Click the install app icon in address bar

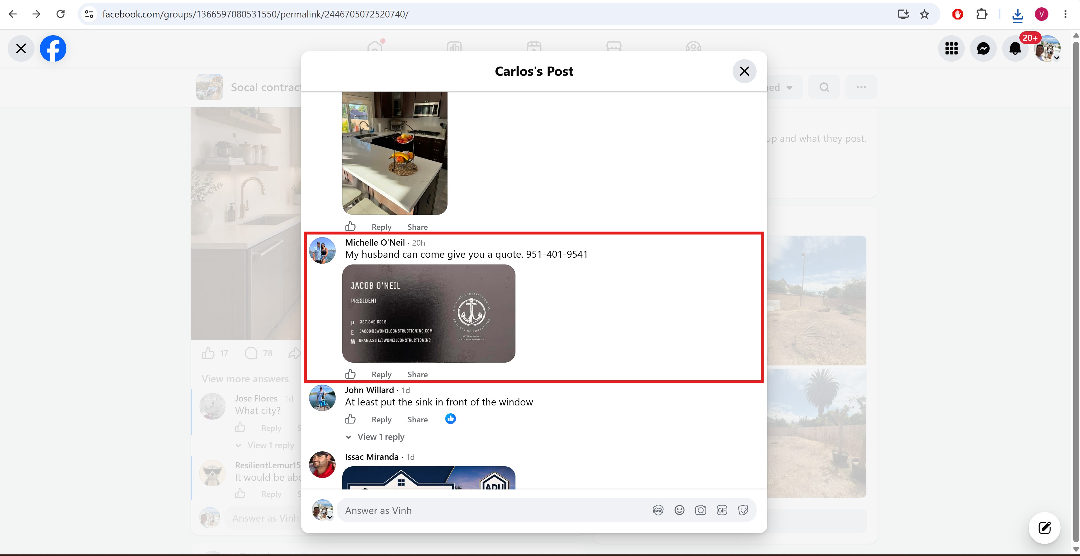pos(903,14)
